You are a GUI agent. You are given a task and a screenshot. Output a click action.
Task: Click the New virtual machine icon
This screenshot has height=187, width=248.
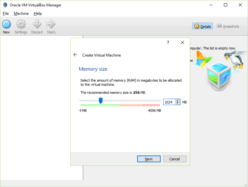coord(6,24)
